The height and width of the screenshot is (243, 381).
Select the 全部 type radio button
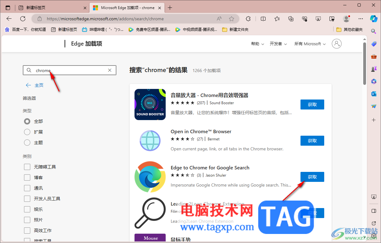27,121
